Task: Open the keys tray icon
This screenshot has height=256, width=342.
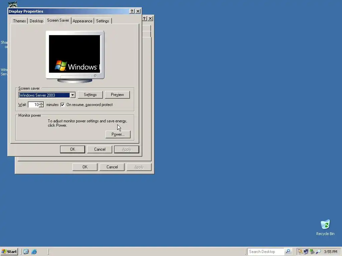Action: pyautogui.click(x=300, y=252)
